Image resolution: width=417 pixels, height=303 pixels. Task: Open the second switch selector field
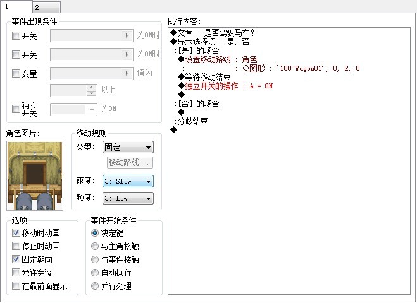(92, 55)
